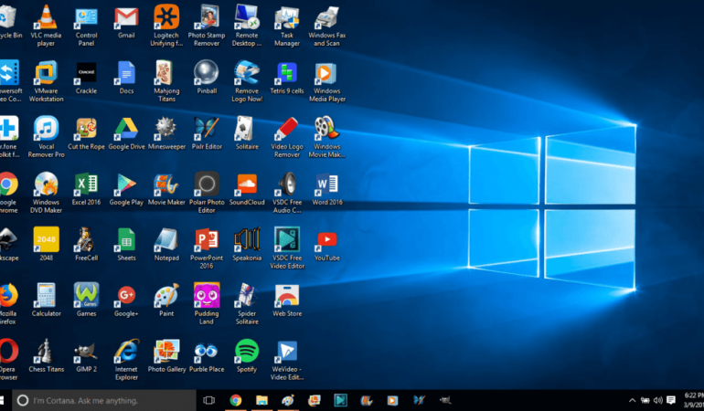Screen dimensions: 704x411
Task: Click the Windows Media Player desktop shortcut
Action: click(x=327, y=73)
